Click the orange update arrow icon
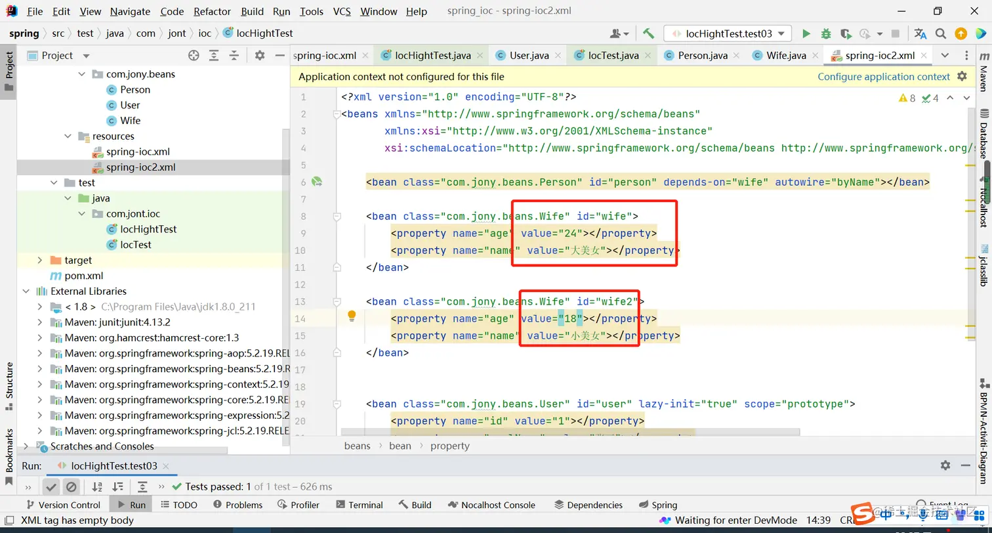 [x=961, y=33]
